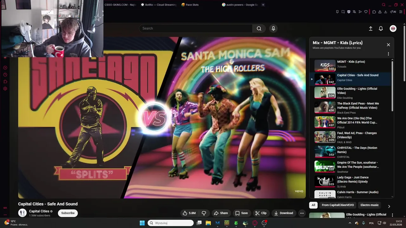Open the AI assistant button in toolbar
The width and height of the screenshot is (406, 228).
point(393,12)
